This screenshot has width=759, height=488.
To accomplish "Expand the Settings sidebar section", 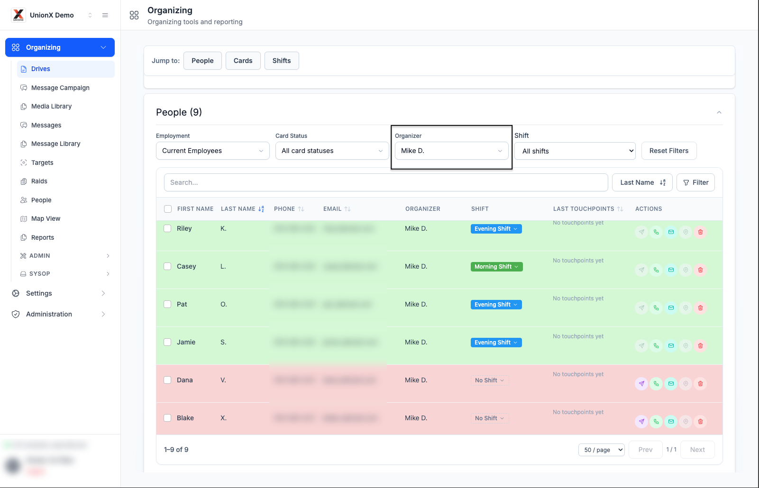I will click(x=60, y=293).
